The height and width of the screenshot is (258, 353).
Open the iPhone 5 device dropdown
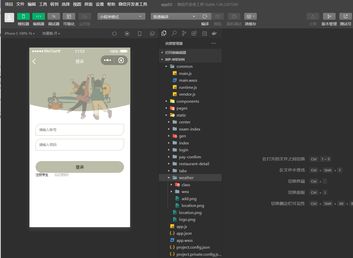click(x=19, y=33)
